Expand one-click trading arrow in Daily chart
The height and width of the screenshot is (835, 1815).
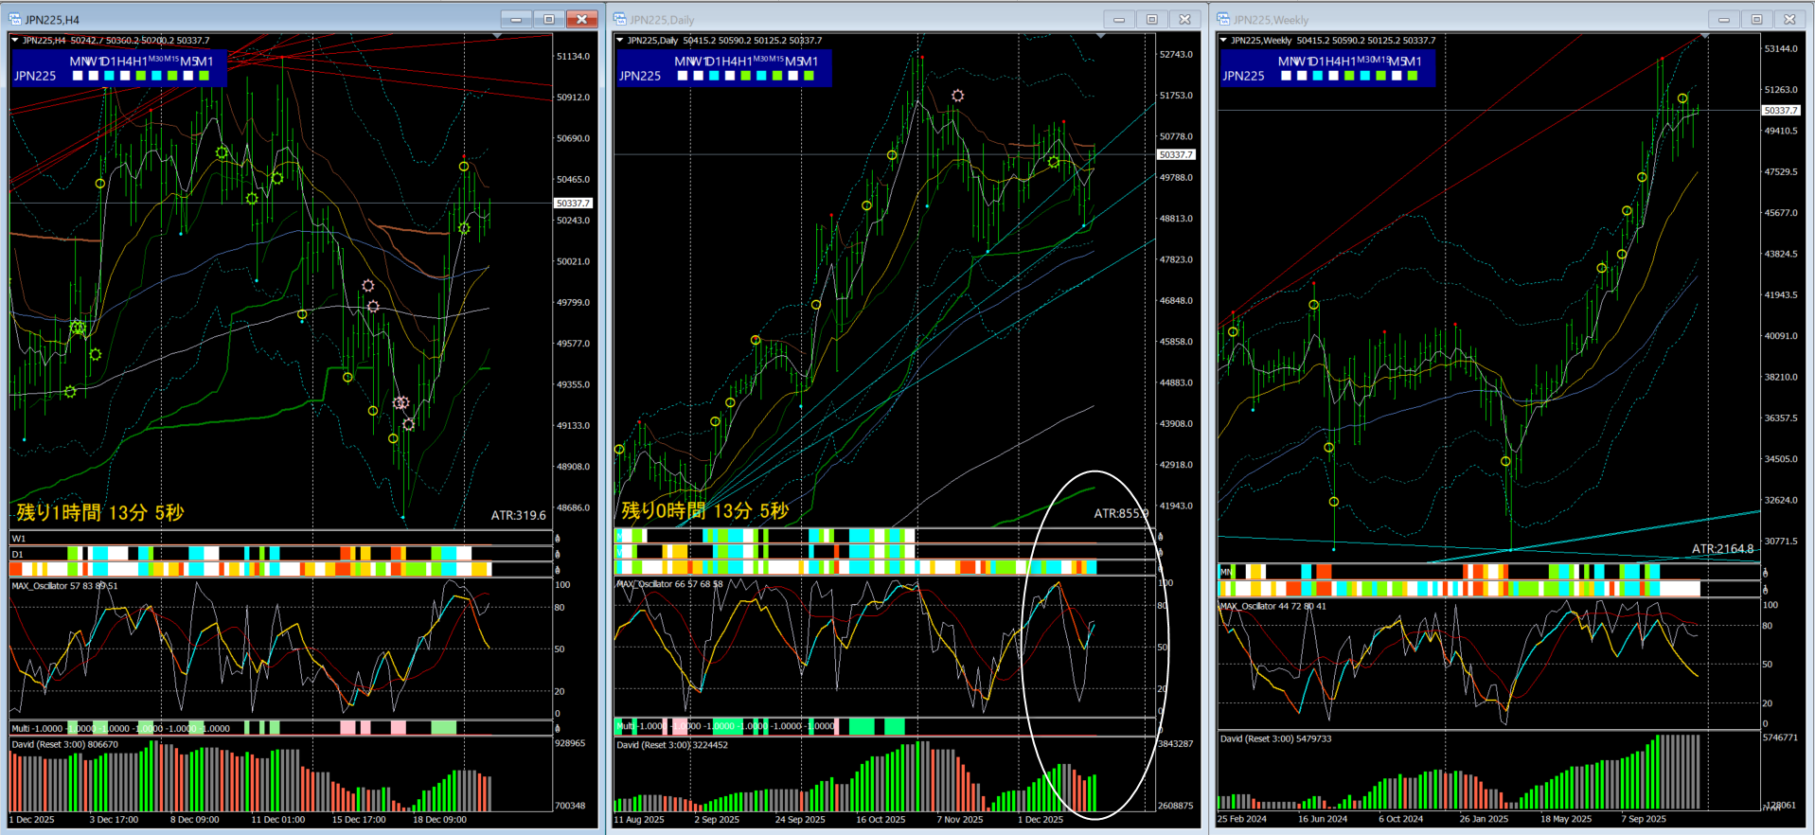click(x=619, y=40)
